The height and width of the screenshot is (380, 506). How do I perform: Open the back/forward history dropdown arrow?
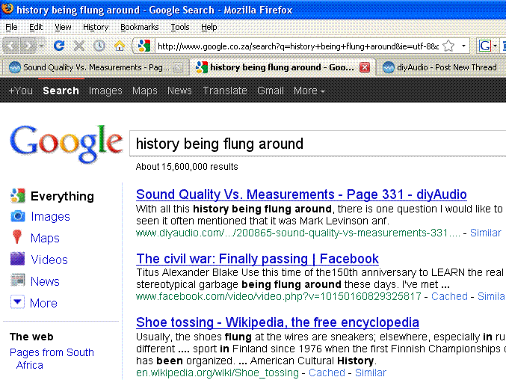pos(41,46)
